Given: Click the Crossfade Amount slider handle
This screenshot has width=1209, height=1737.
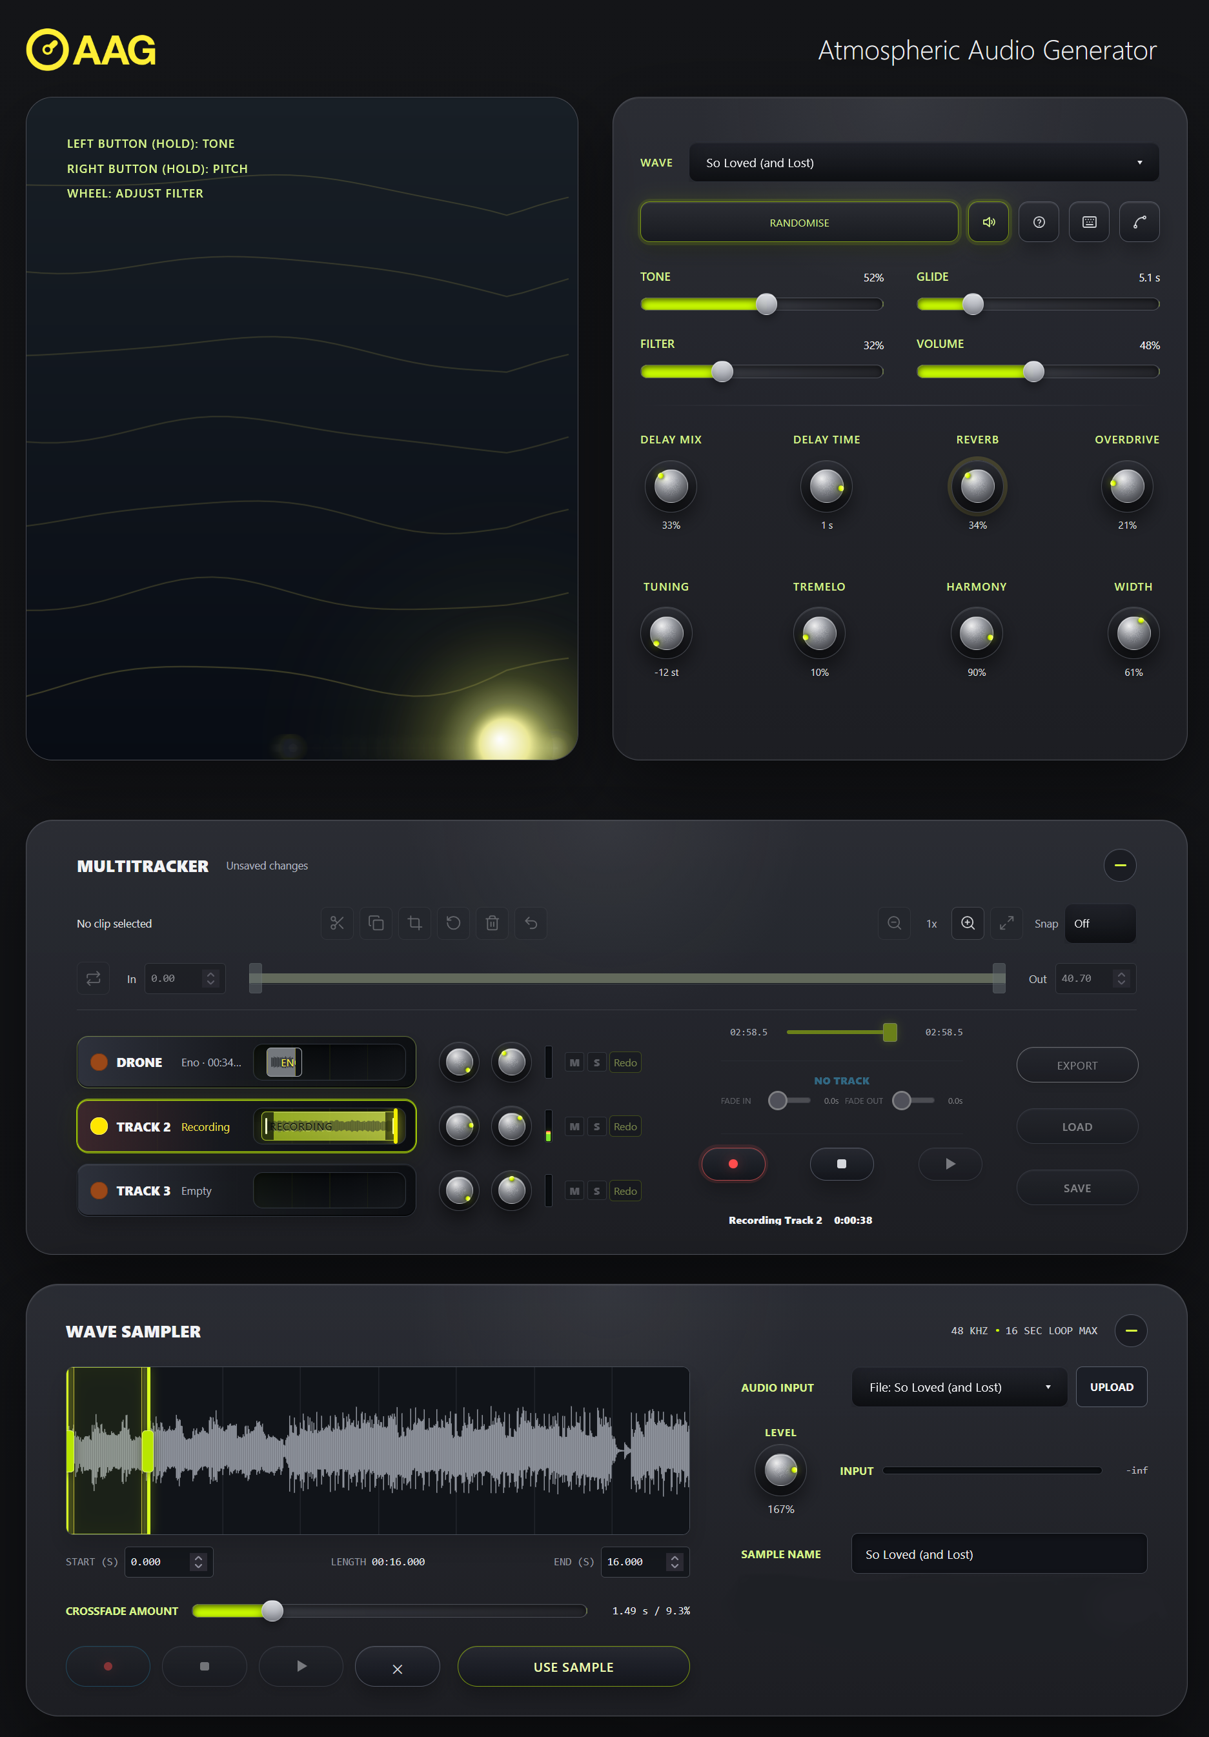Looking at the screenshot, I should coord(272,1610).
